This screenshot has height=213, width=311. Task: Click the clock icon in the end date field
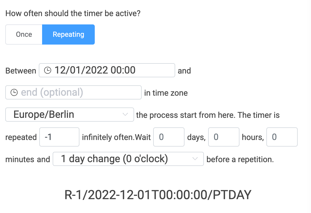pyautogui.click(x=14, y=93)
